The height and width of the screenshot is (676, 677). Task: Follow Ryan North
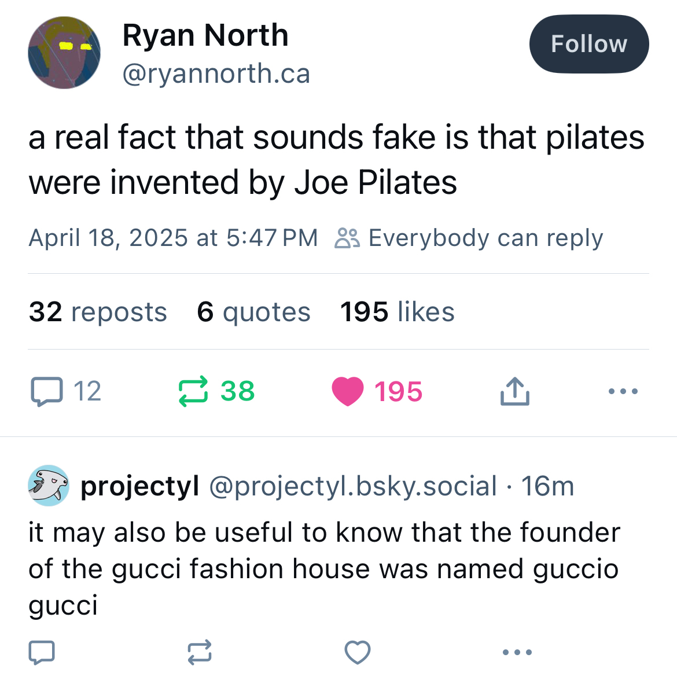pos(588,44)
